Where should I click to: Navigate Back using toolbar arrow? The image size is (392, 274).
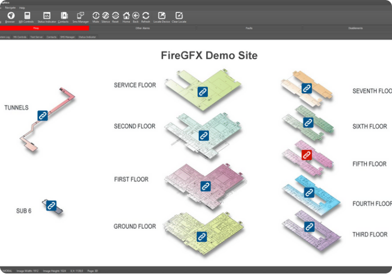pyautogui.click(x=136, y=17)
